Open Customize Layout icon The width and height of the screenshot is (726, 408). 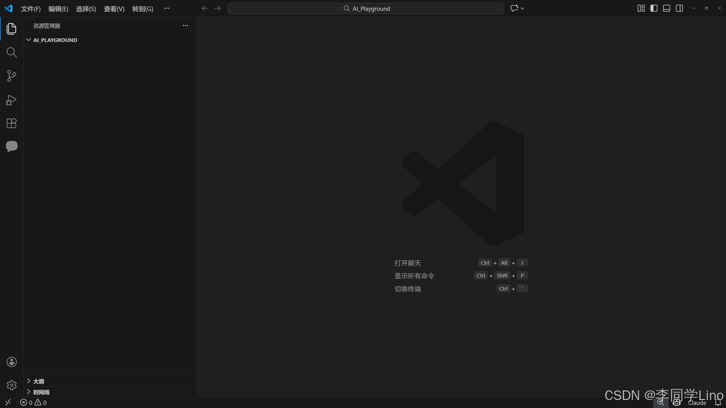(641, 9)
